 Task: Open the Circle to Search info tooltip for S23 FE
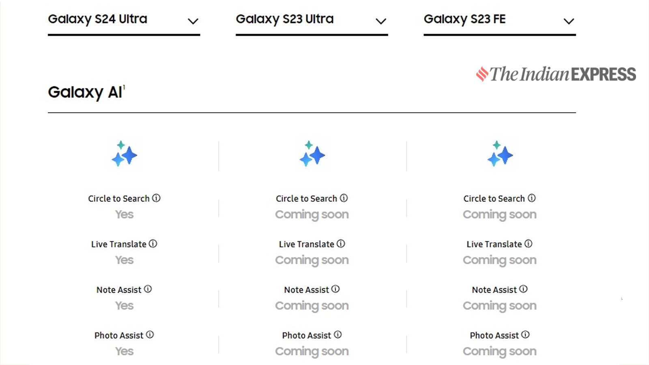pyautogui.click(x=531, y=198)
